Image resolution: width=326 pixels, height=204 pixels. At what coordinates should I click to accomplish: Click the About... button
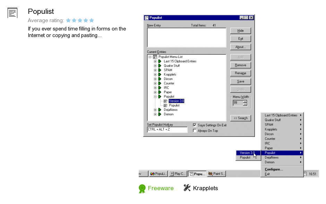[x=241, y=47]
